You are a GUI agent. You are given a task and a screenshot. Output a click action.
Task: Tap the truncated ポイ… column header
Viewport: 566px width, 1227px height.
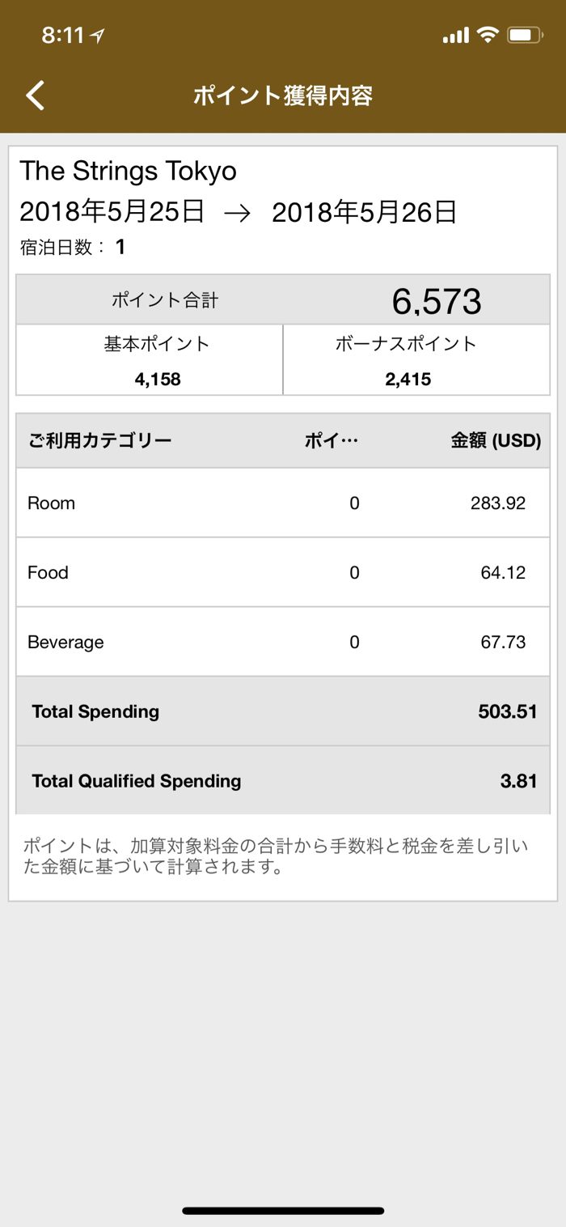point(331,441)
